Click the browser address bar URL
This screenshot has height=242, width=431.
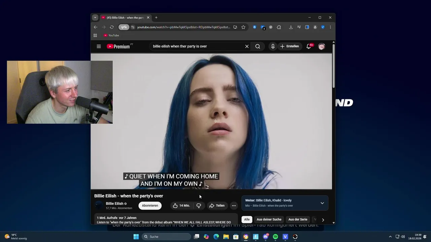[x=184, y=27]
